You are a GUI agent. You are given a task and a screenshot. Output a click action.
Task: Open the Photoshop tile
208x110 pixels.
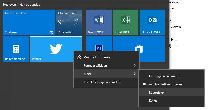click(x=99, y=44)
